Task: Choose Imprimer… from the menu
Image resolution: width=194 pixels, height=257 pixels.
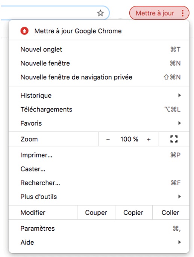Action: [x=99, y=155]
